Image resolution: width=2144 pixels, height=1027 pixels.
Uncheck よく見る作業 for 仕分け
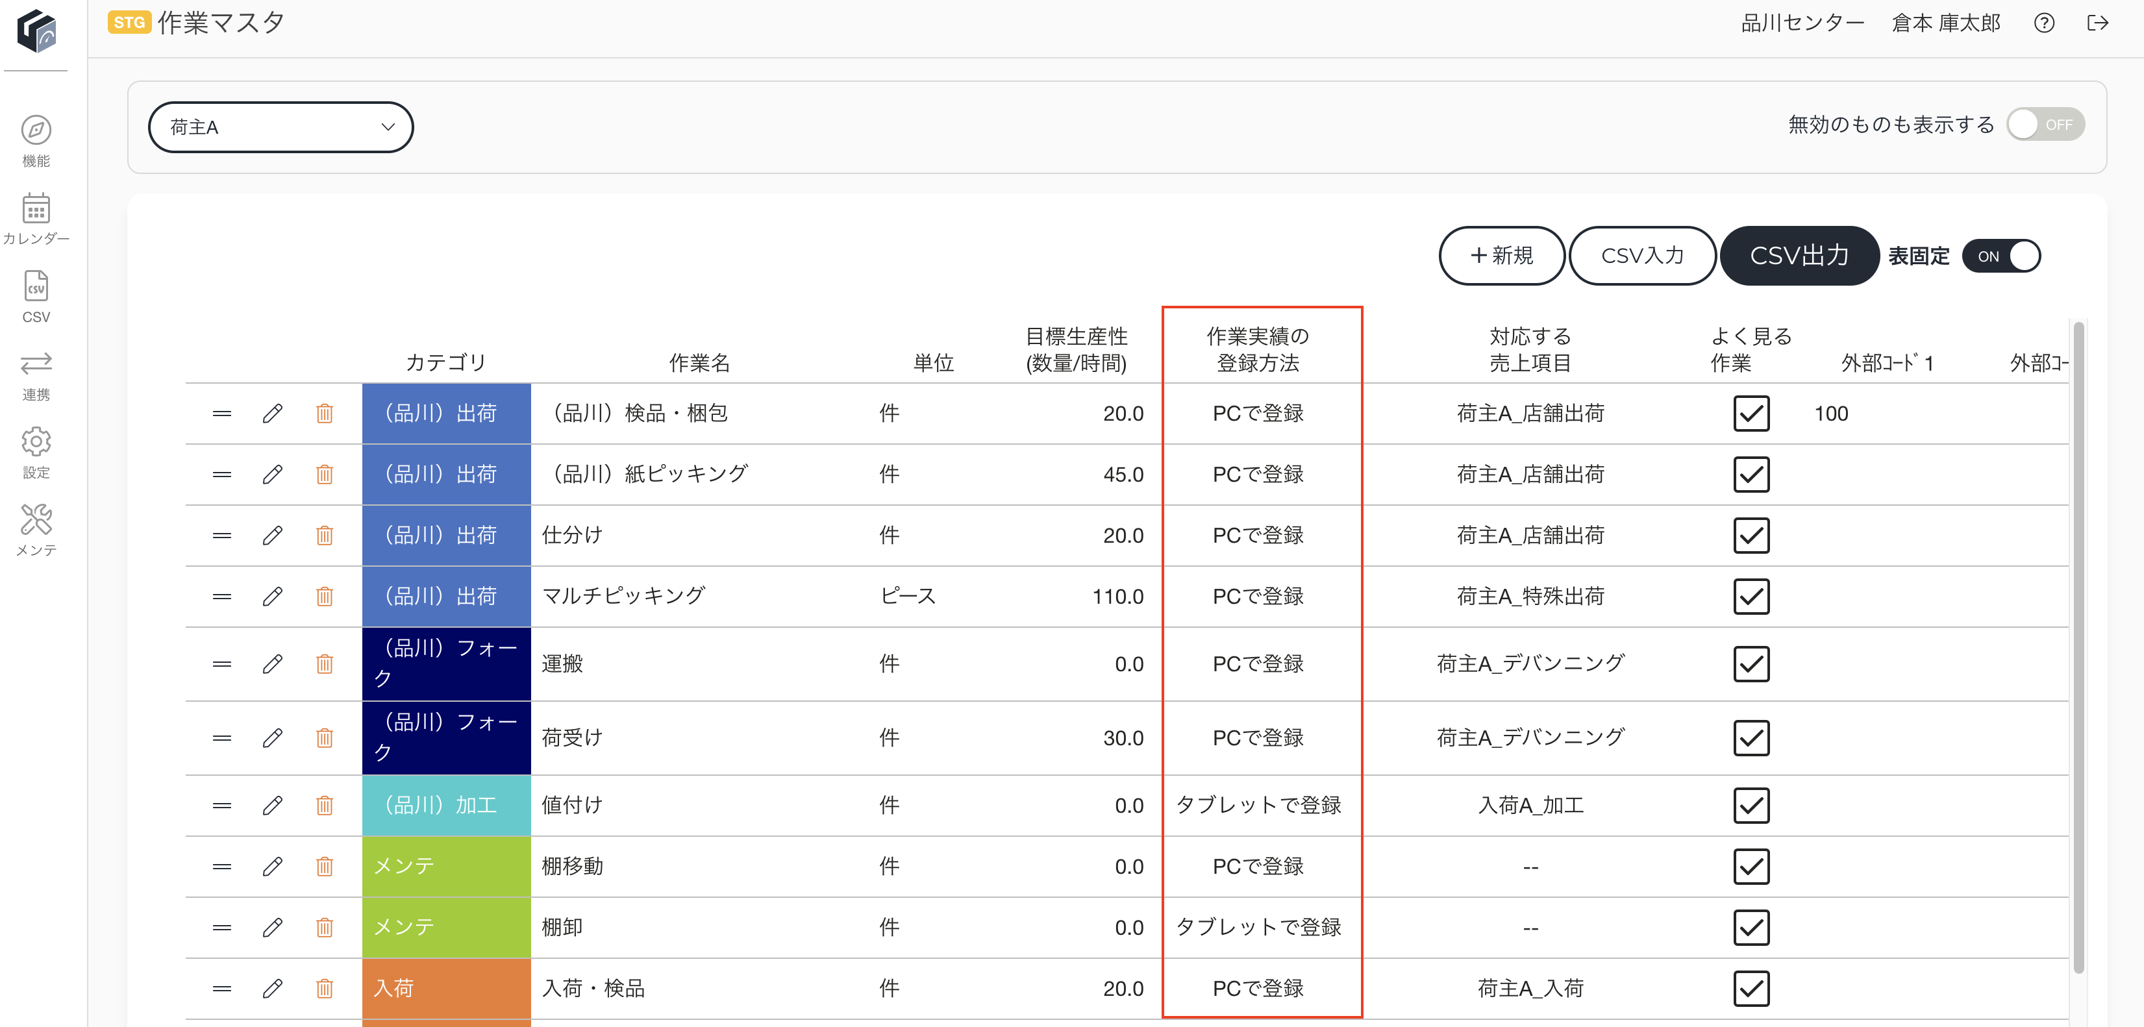pyautogui.click(x=1751, y=535)
